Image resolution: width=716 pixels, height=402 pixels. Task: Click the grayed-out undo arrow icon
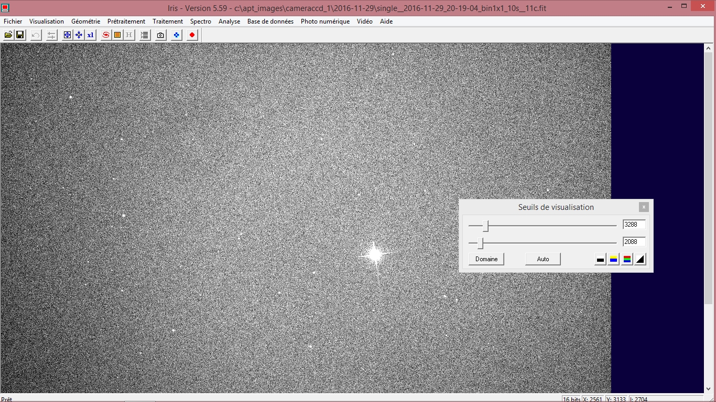tap(36, 35)
